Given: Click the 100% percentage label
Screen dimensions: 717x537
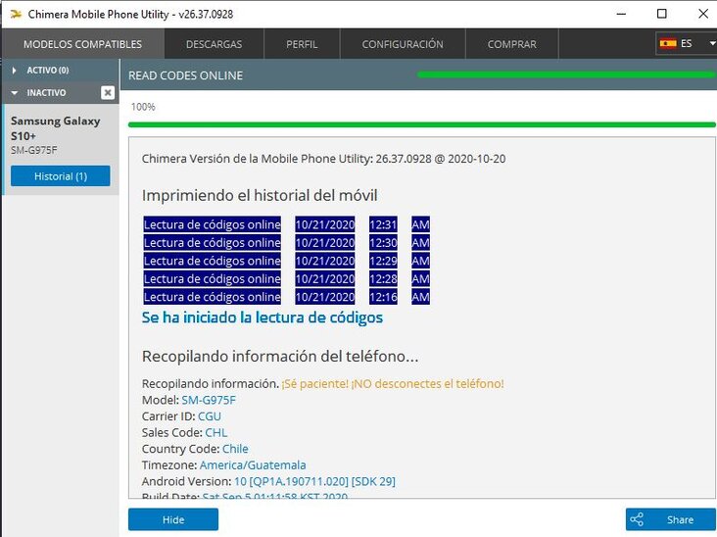Looking at the screenshot, I should point(143,107).
